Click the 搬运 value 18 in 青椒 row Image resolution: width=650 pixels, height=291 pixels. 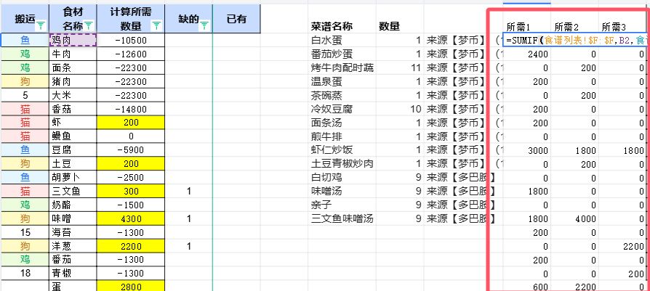click(25, 273)
